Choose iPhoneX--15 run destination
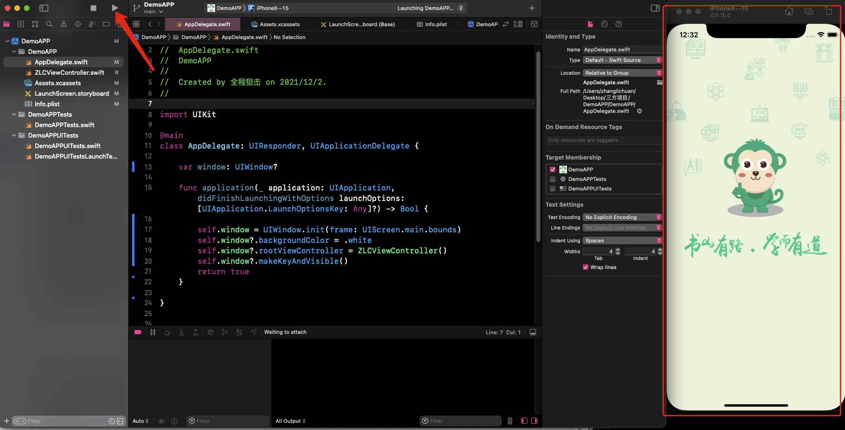The image size is (845, 430). click(268, 8)
